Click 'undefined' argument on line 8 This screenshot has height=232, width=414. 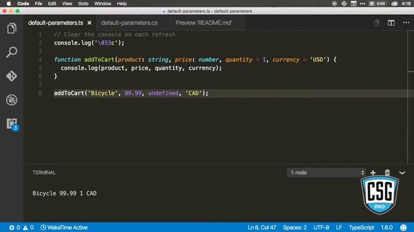click(x=163, y=93)
